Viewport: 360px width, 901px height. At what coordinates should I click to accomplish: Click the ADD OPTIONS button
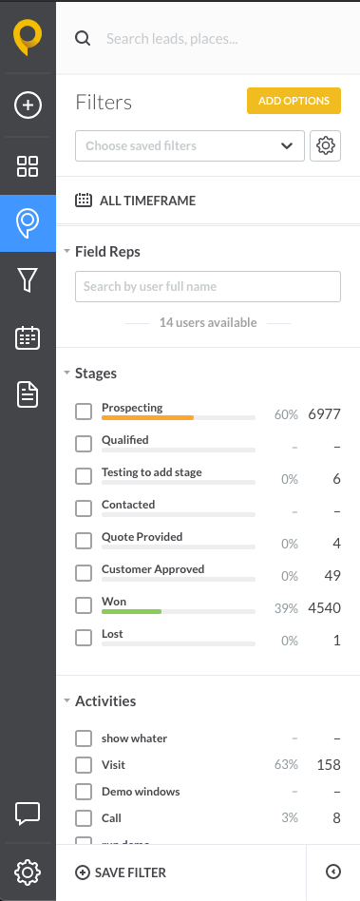click(294, 101)
